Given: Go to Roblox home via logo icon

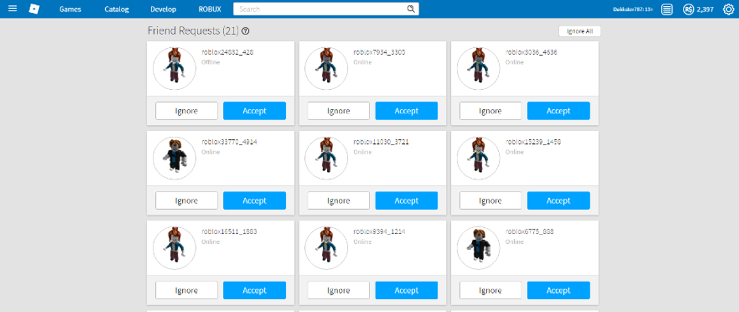Looking at the screenshot, I should pyautogui.click(x=34, y=9).
